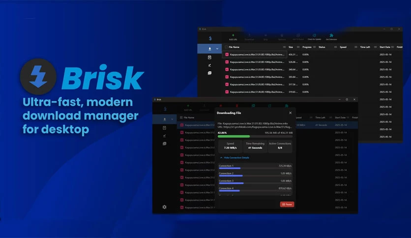
Task: Select the downloads arrow icon in the back window sidebar
Action: tap(210, 49)
